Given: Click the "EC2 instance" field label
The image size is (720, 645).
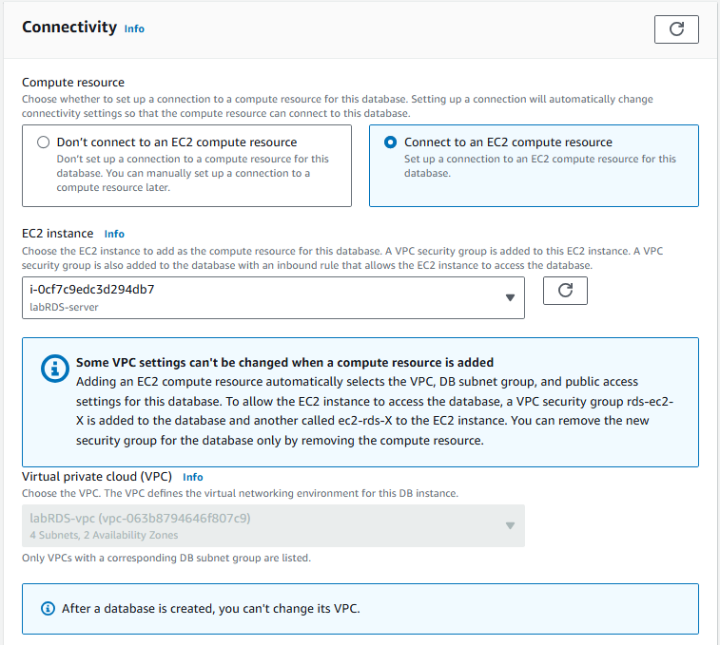Looking at the screenshot, I should click(58, 233).
